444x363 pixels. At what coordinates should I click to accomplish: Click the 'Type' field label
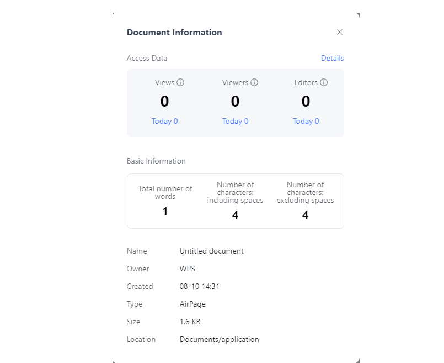tap(135, 304)
